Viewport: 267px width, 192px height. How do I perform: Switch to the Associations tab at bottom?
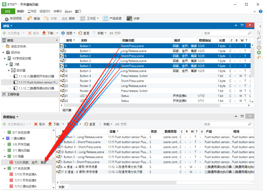tap(61, 187)
